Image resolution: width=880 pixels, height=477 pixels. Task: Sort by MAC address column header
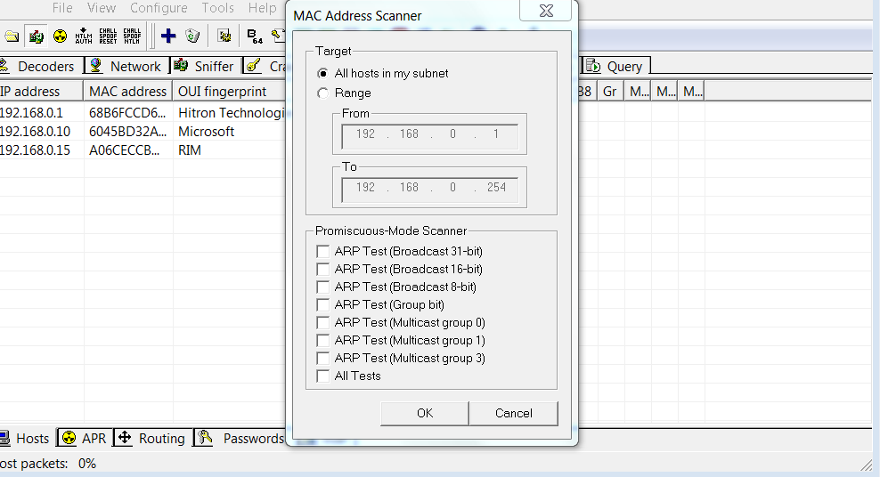[x=128, y=92]
